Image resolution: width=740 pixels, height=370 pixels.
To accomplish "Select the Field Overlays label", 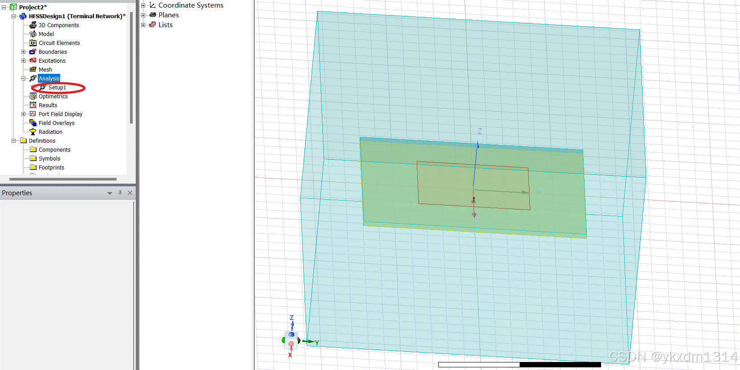I will point(57,123).
